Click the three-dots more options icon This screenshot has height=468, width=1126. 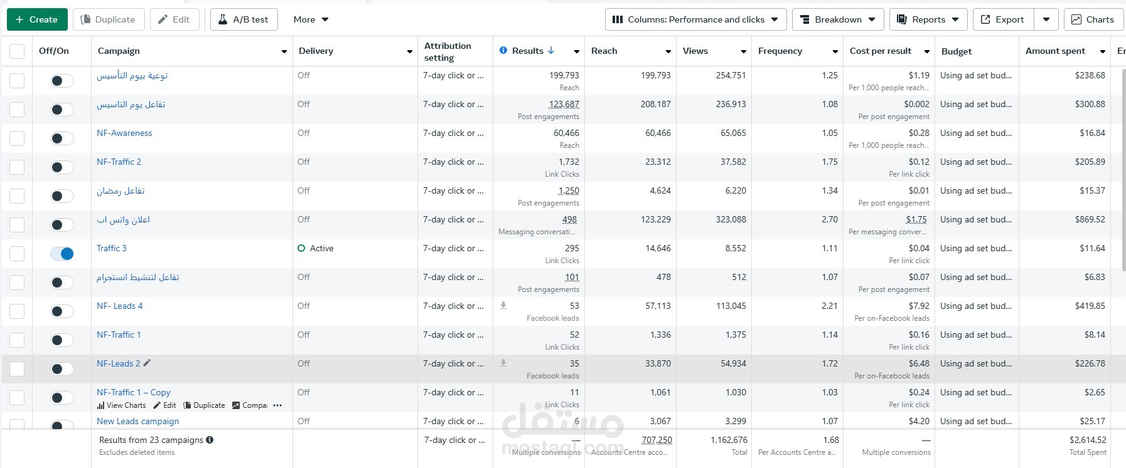click(277, 405)
